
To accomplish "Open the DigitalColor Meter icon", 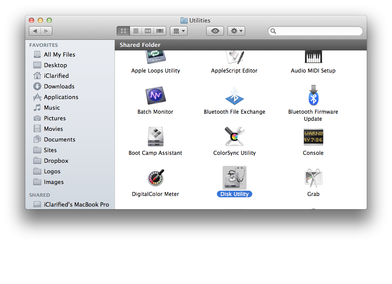I will (x=155, y=178).
